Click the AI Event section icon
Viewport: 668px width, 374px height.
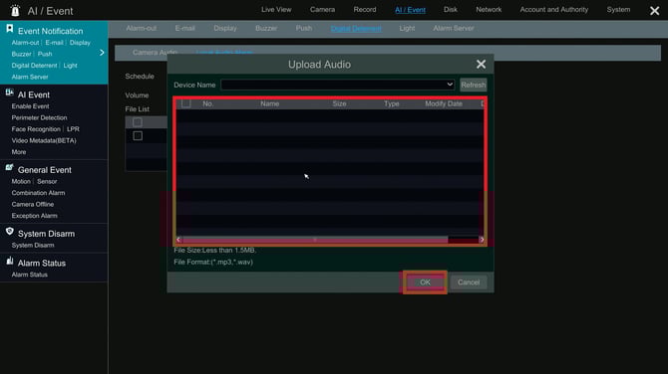[9, 93]
